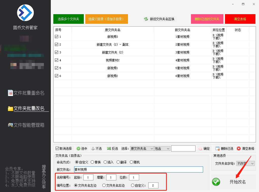Click the cell 1素材视频
Image resolution: width=259 pixels, height=192 pixels.
[183, 37]
